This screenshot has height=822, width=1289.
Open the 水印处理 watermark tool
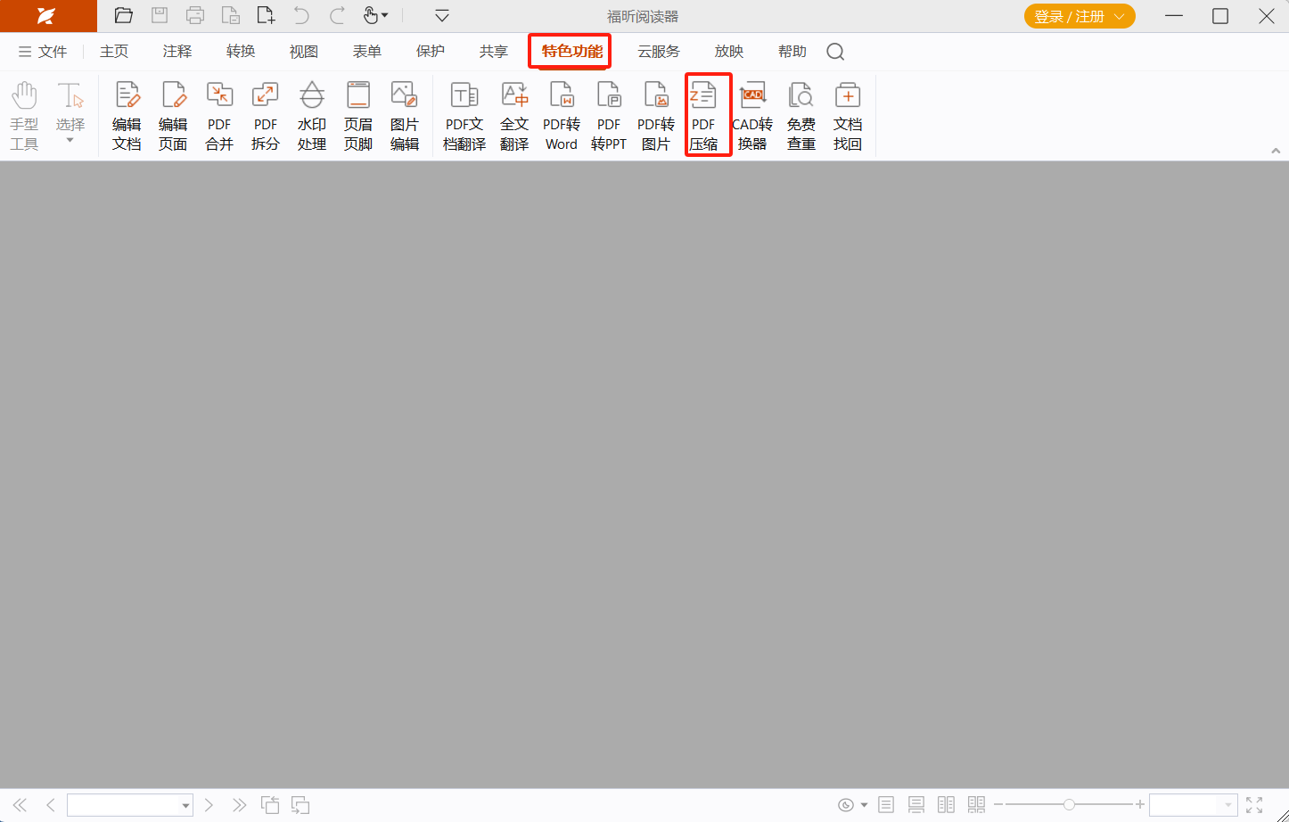point(312,115)
